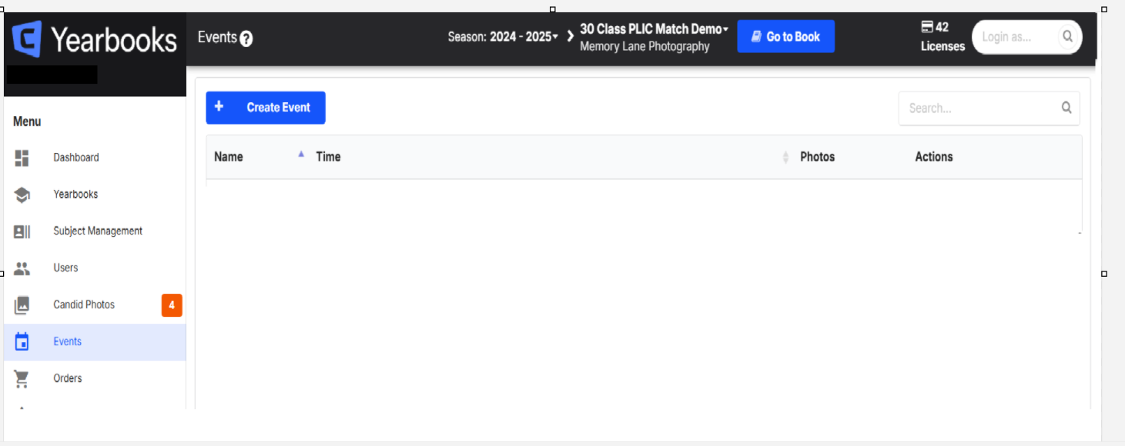Click the Orders shopping cart icon
1125x446 pixels.
click(22, 378)
